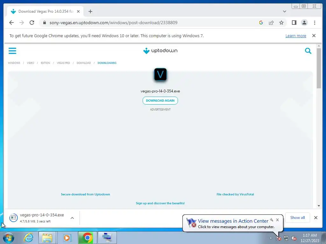Viewport: 326px width, 244px height.
Task: Launch Internet Explorer from taskbar
Action: point(28,238)
